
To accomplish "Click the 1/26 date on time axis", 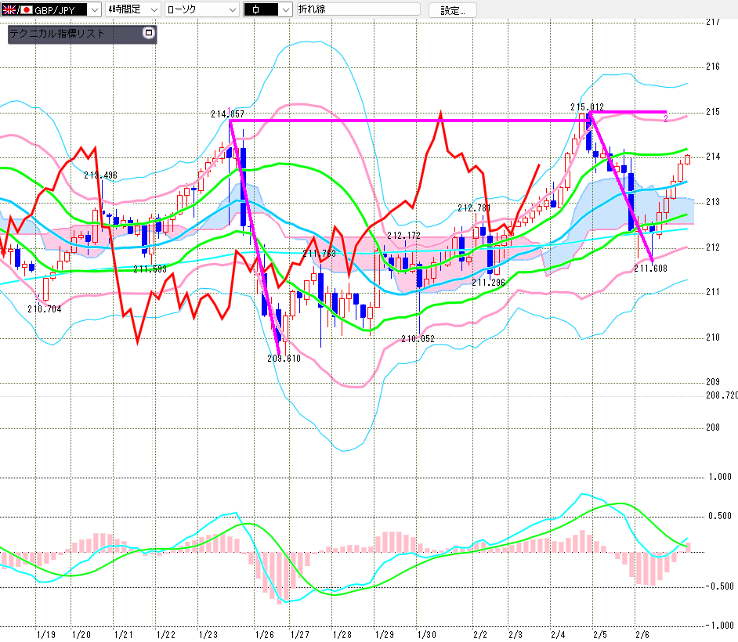I will pyautogui.click(x=264, y=634).
